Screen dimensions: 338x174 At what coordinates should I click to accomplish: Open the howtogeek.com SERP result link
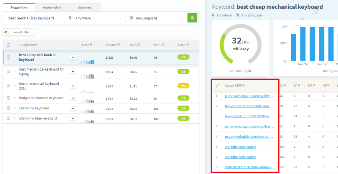(249, 116)
